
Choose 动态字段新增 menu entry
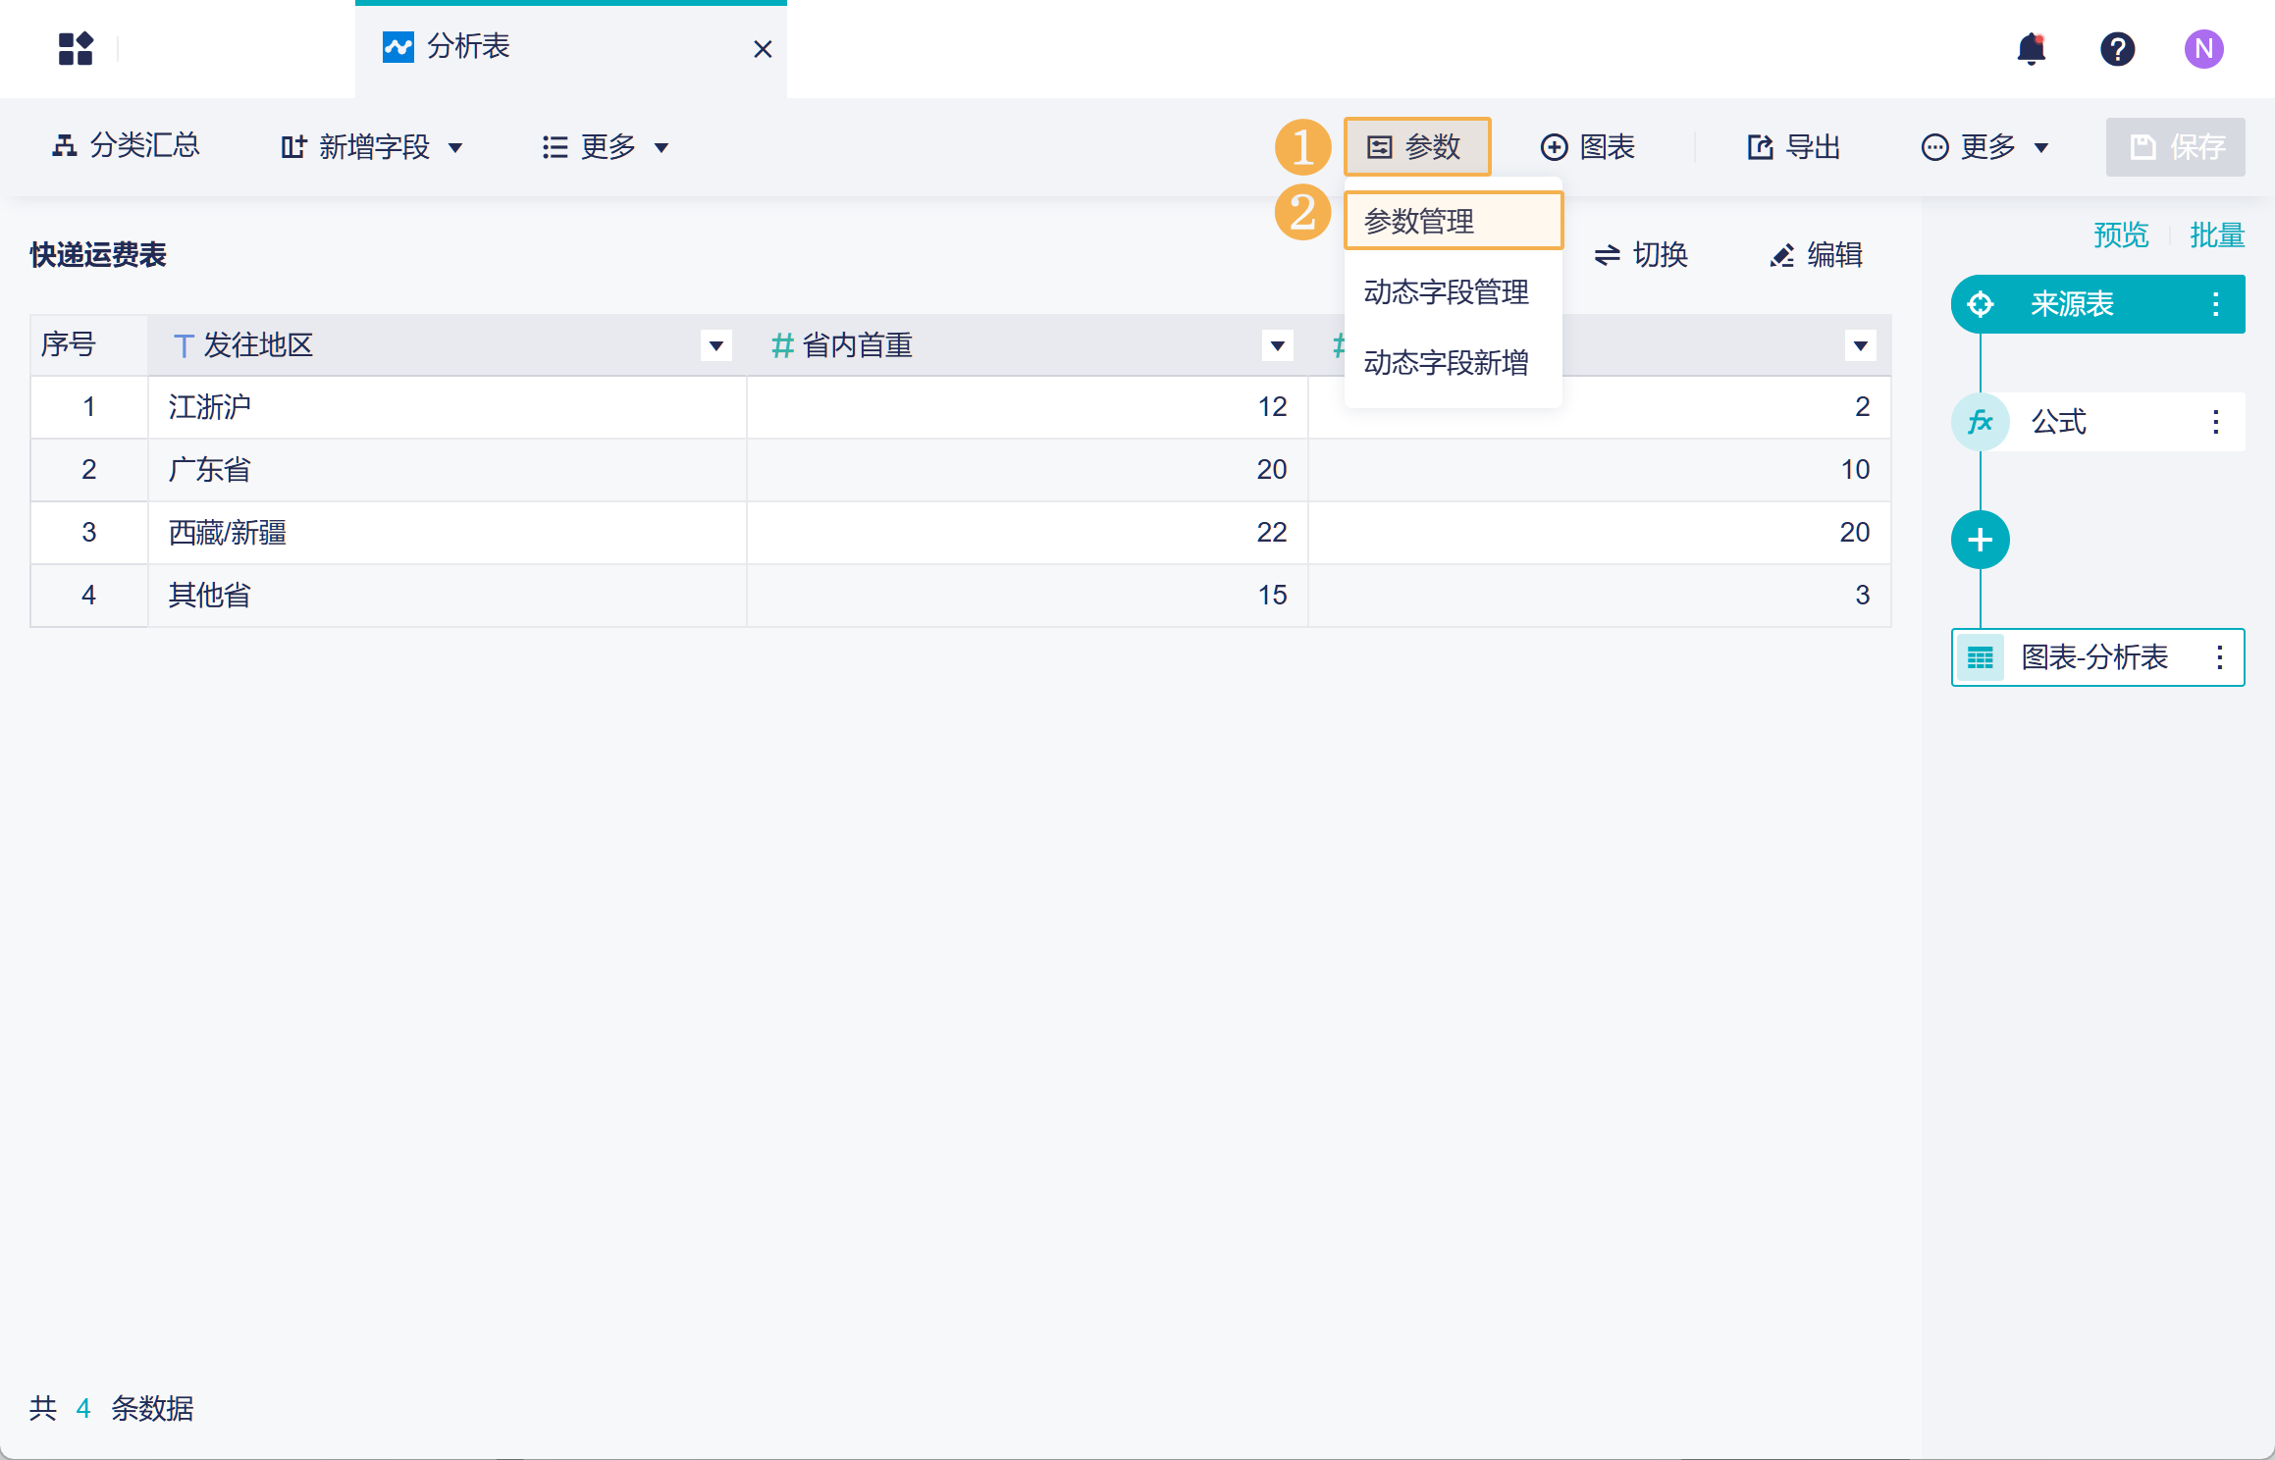coord(1446,363)
